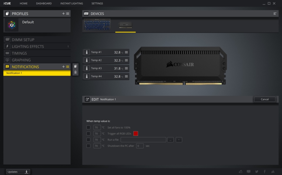The image size is (282, 175).
Task: Click the Temp #1 thermometer icon
Action: 87,52
